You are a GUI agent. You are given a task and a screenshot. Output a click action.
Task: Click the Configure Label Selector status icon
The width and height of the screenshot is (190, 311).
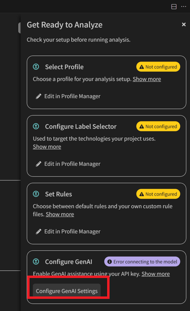coord(36,126)
